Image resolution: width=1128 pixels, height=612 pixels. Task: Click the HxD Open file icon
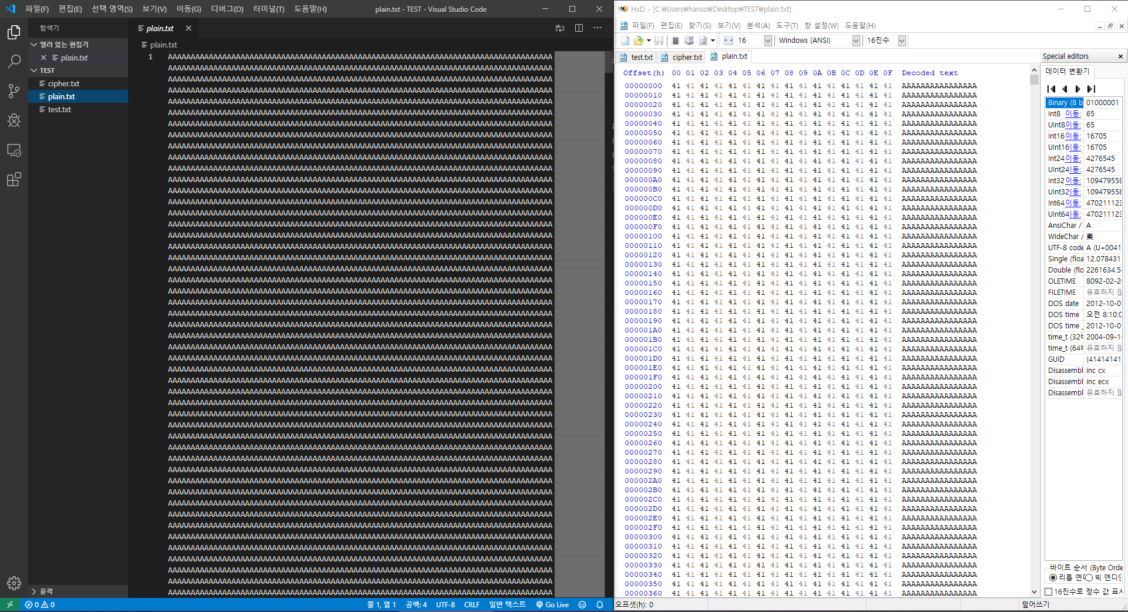pos(638,41)
